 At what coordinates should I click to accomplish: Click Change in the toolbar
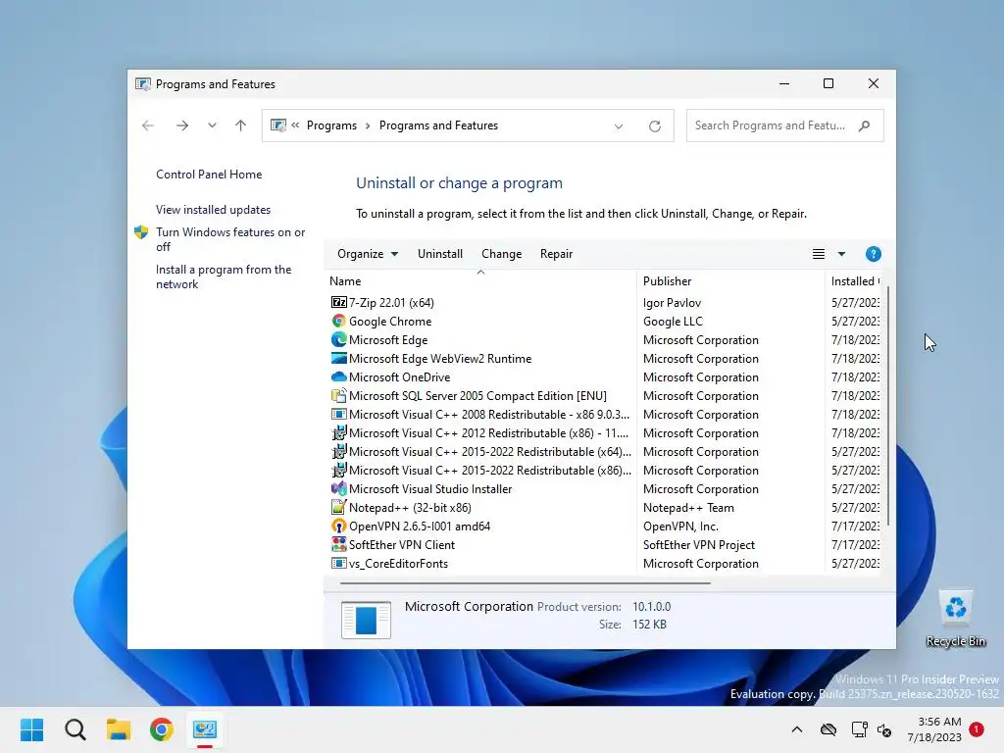pos(501,254)
